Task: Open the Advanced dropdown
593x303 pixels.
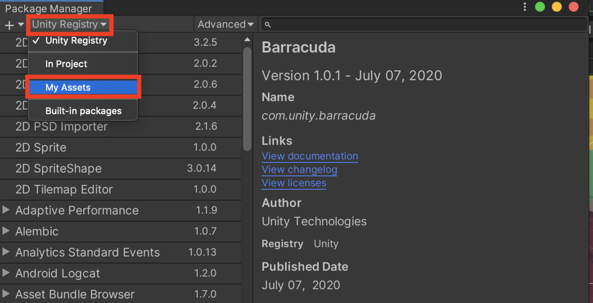Action: (226, 24)
